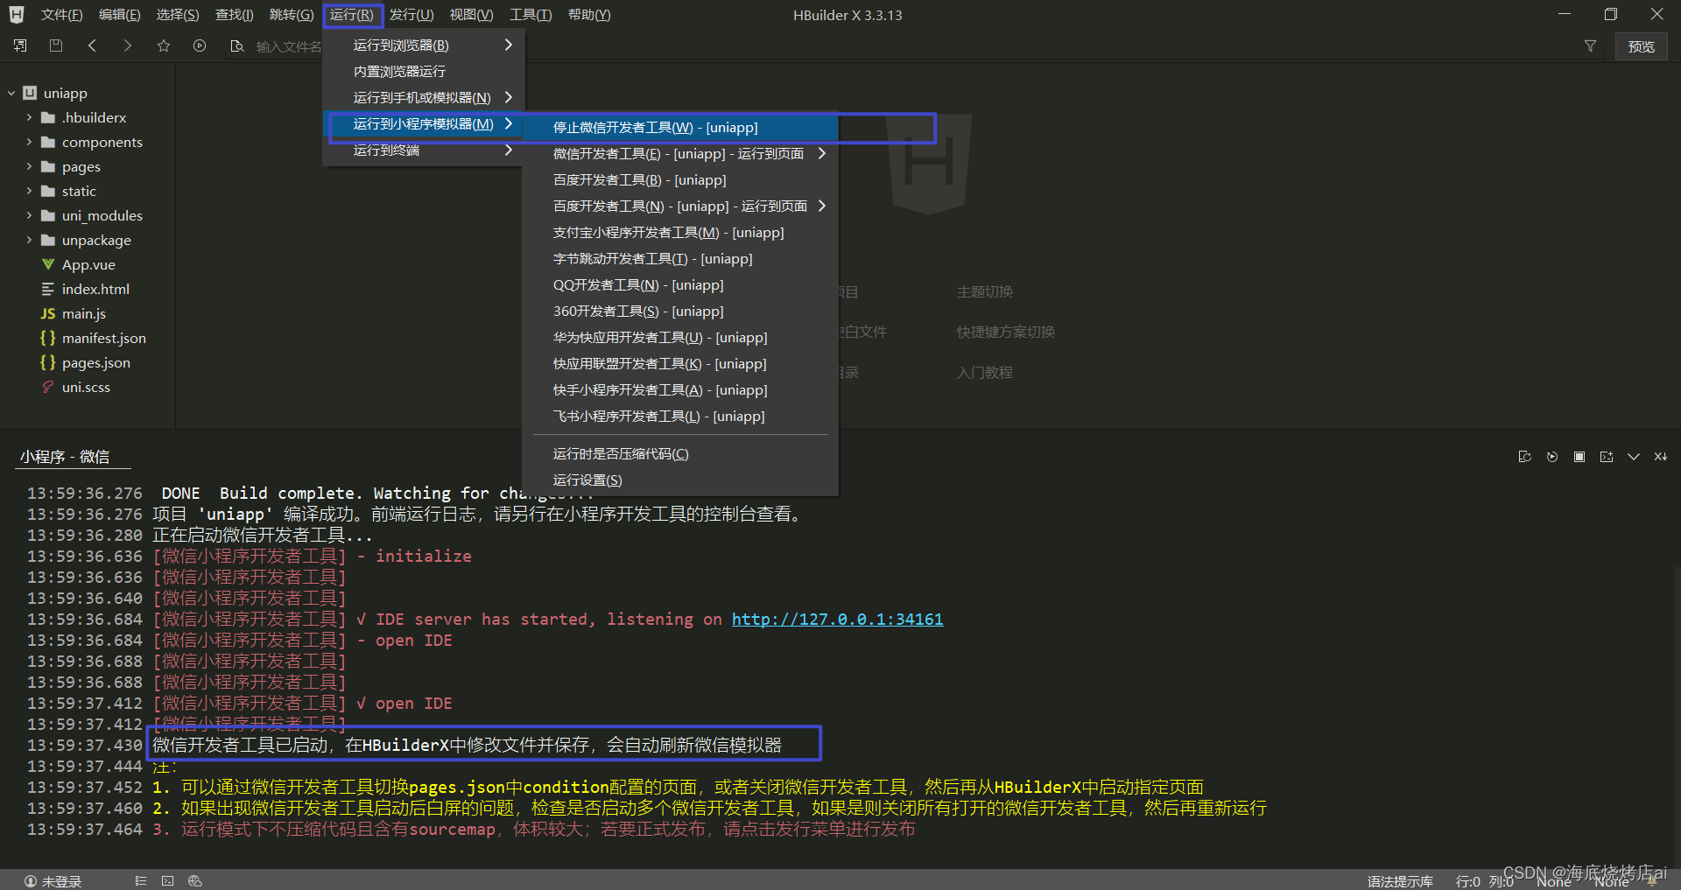The image size is (1681, 890).
Task: Expand the unpackage folder
Action: coord(29,240)
